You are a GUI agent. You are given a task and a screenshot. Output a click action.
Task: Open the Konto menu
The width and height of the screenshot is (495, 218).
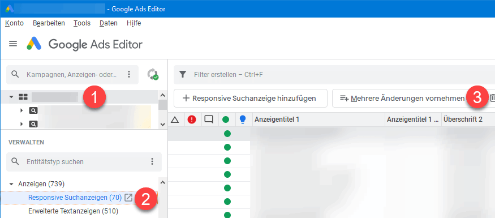coord(15,23)
